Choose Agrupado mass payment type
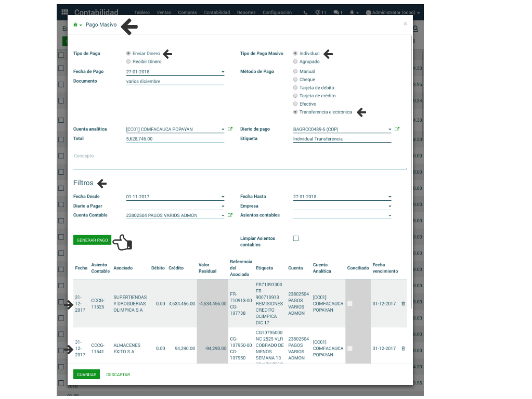 295,61
